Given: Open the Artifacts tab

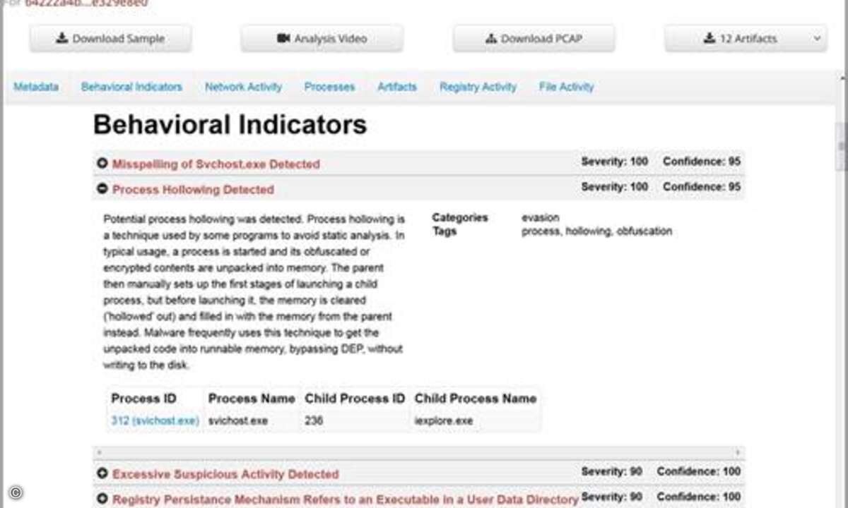Looking at the screenshot, I should [397, 87].
